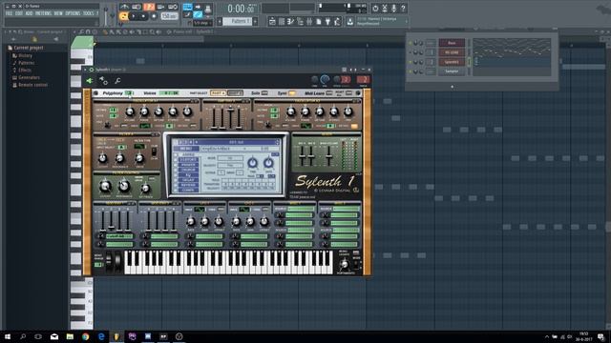This screenshot has width=611, height=343.
Task: Expand the Patterns item in the browser
Action: coord(26,63)
